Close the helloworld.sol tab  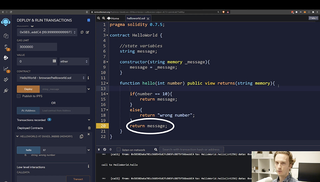click(148, 19)
